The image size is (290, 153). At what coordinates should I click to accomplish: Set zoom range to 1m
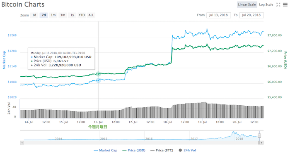[x=53, y=15]
